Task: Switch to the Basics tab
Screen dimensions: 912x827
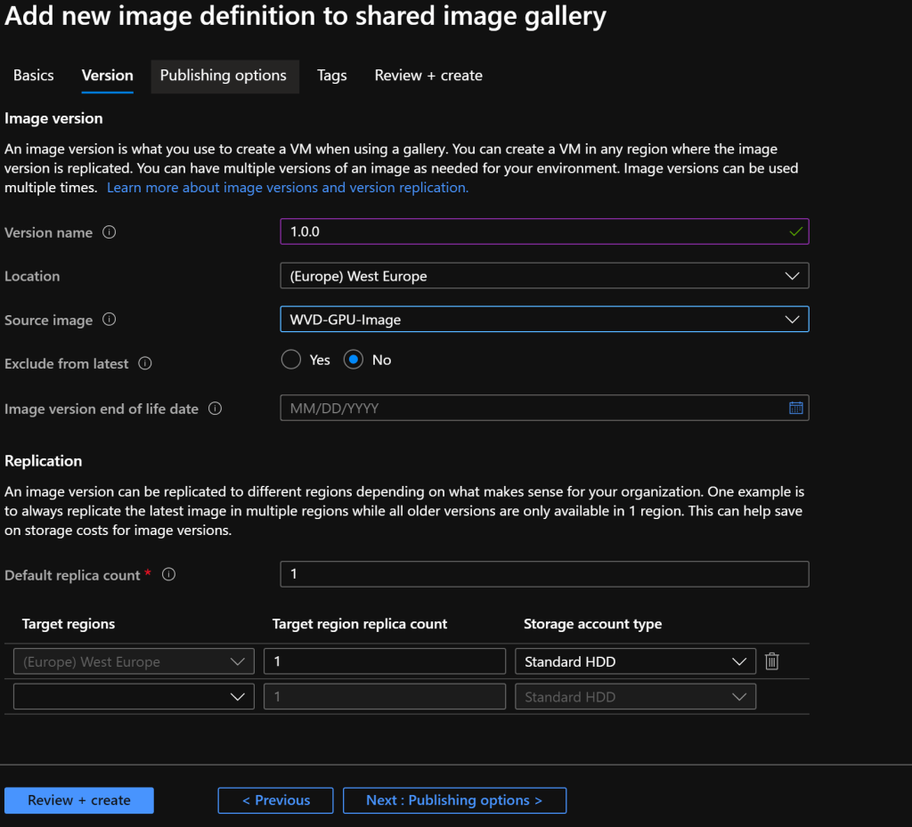Action: tap(34, 76)
